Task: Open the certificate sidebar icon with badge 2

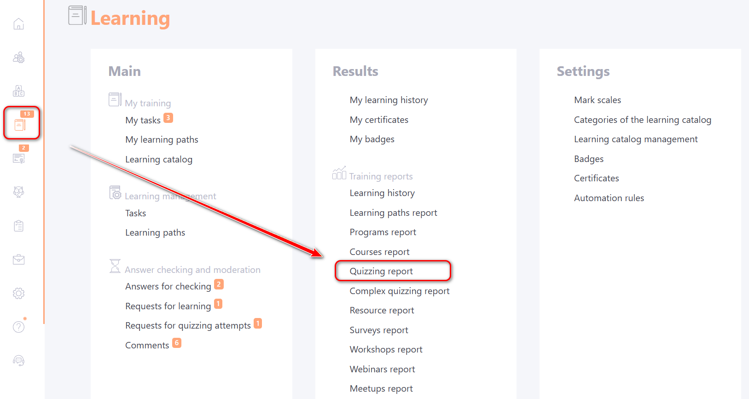Action: point(19,158)
